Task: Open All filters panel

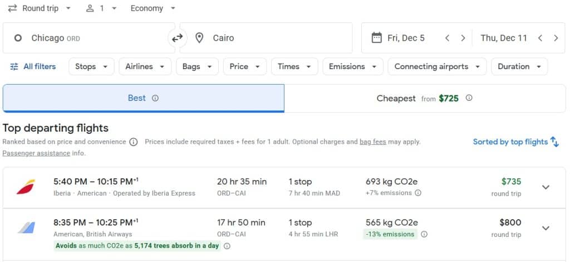Action: pyautogui.click(x=33, y=66)
